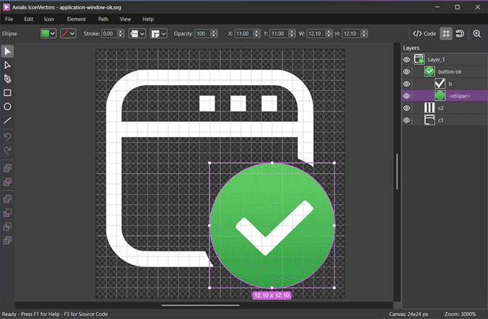The height and width of the screenshot is (319, 488).
Task: Click the Undo arrow icon
Action: 7,136
